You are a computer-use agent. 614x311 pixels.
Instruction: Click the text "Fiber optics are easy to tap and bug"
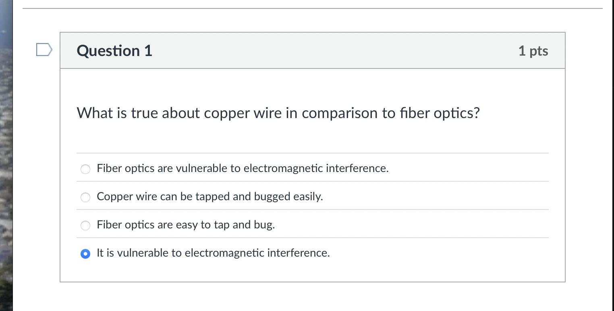[x=186, y=225]
